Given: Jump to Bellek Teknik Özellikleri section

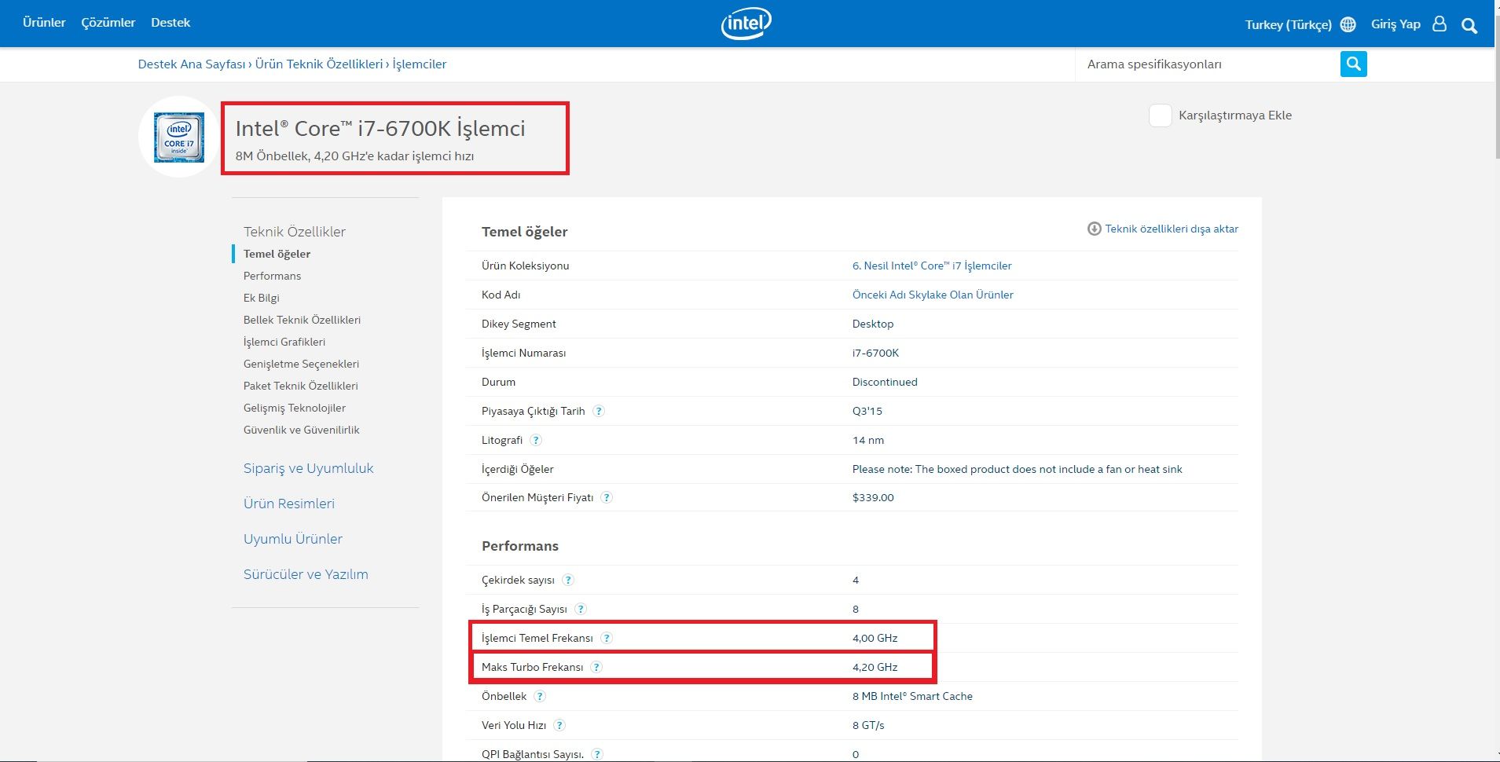Looking at the screenshot, I should (x=302, y=320).
